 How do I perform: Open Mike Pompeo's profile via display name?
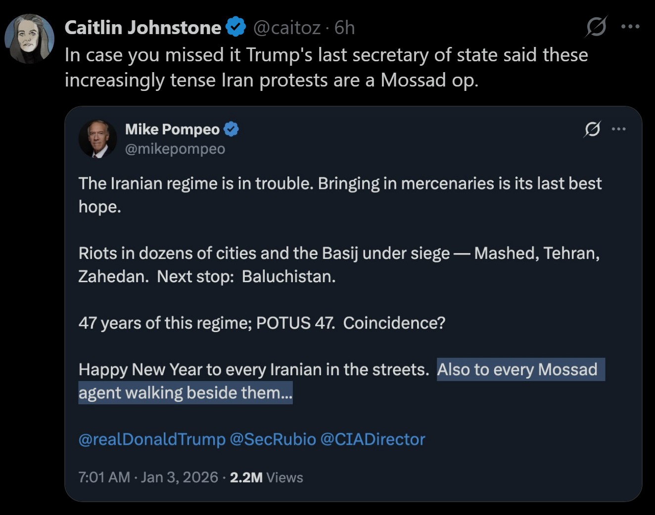(172, 129)
